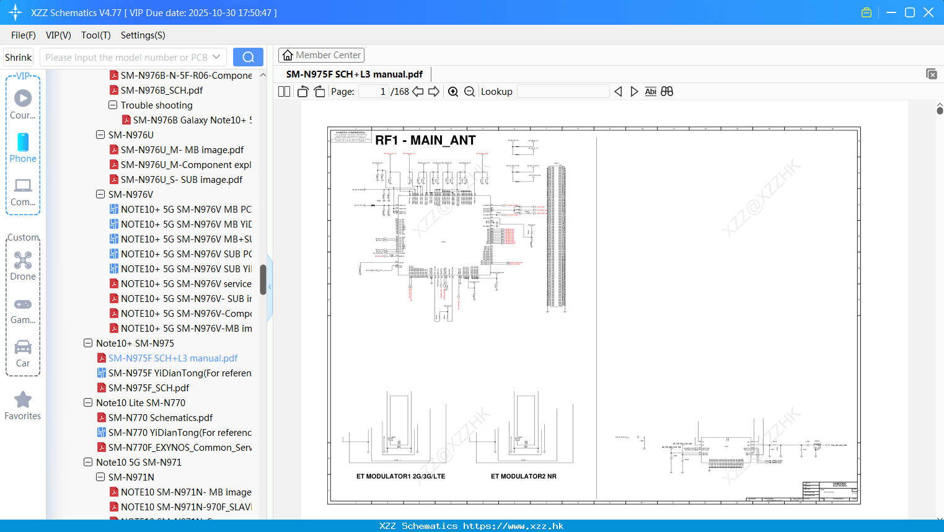
Task: Open the Car category
Action: pos(23,354)
